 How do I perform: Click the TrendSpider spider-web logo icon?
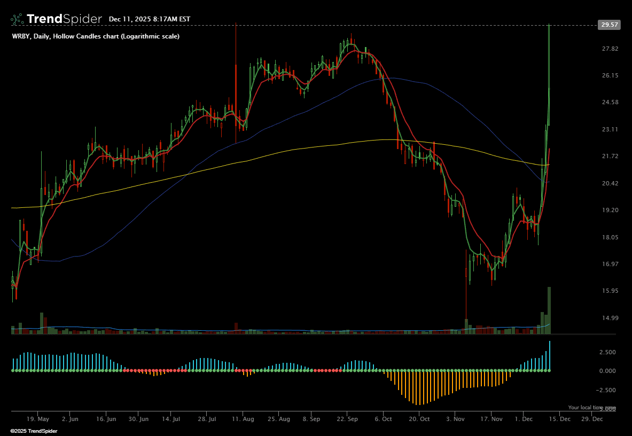(x=17, y=19)
